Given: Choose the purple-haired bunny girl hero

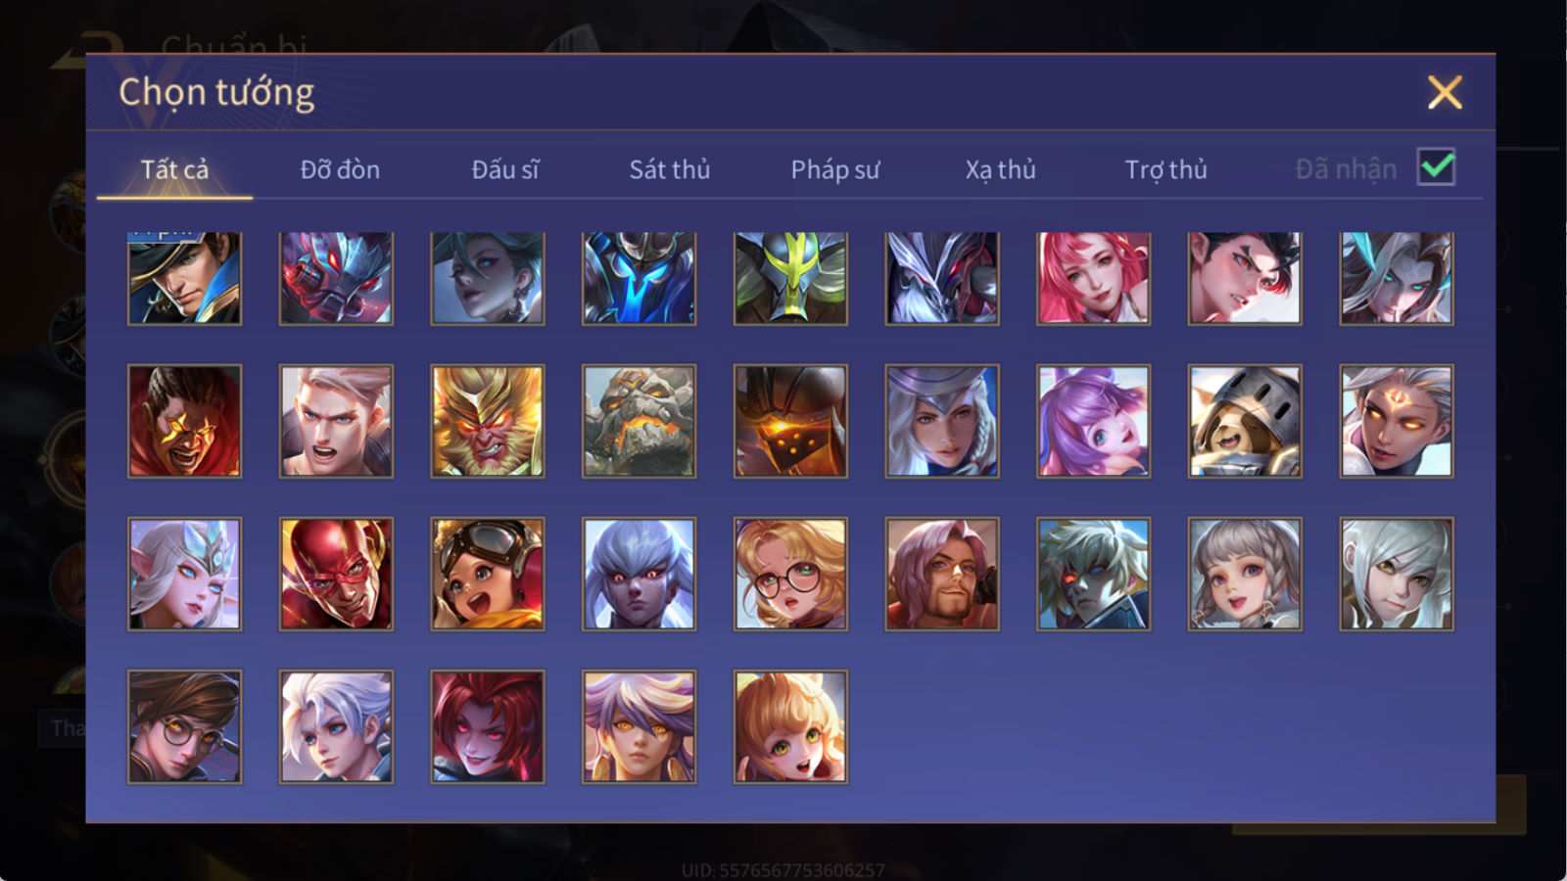Looking at the screenshot, I should click(x=1093, y=421).
